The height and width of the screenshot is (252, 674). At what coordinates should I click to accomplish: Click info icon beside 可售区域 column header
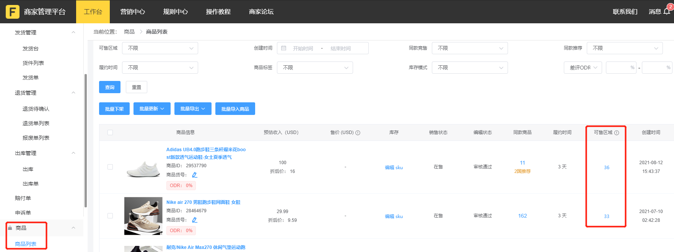617,133
